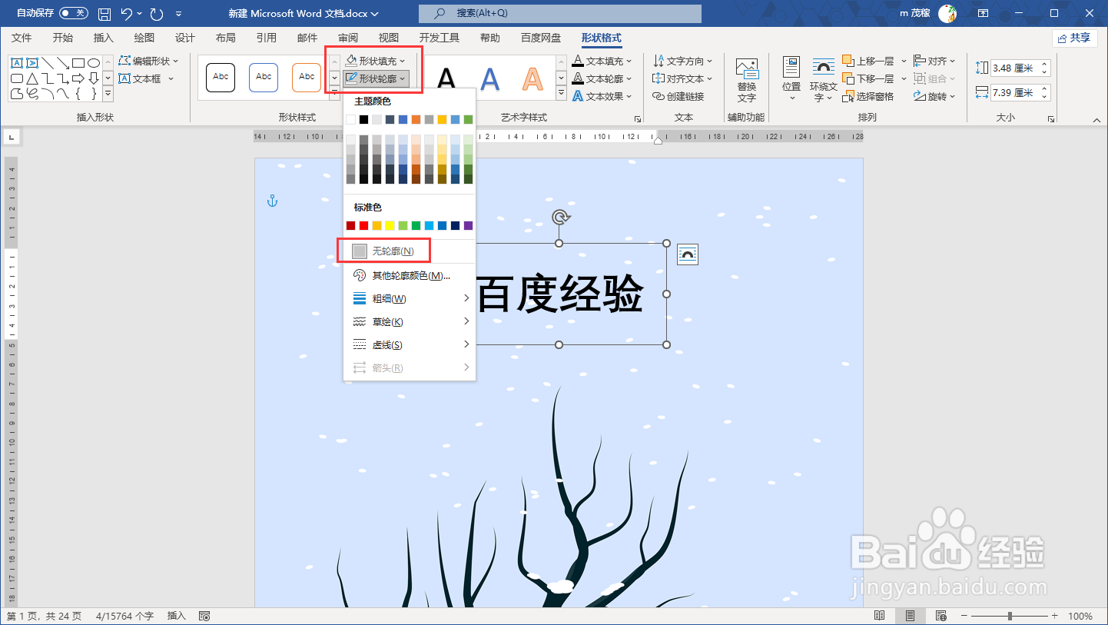Select the down arrow shape in gallery
The image size is (1108, 625).
click(x=94, y=78)
